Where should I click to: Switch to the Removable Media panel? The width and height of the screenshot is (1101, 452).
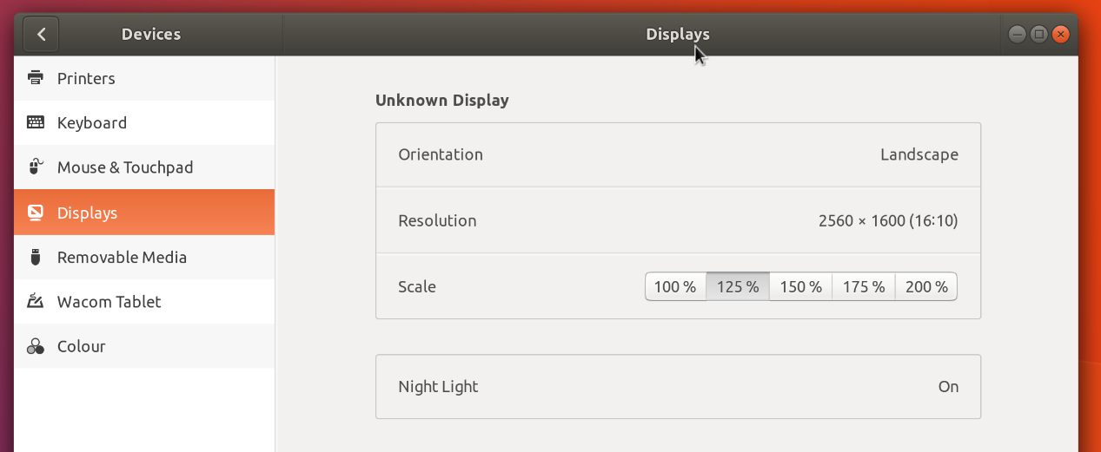pos(122,257)
